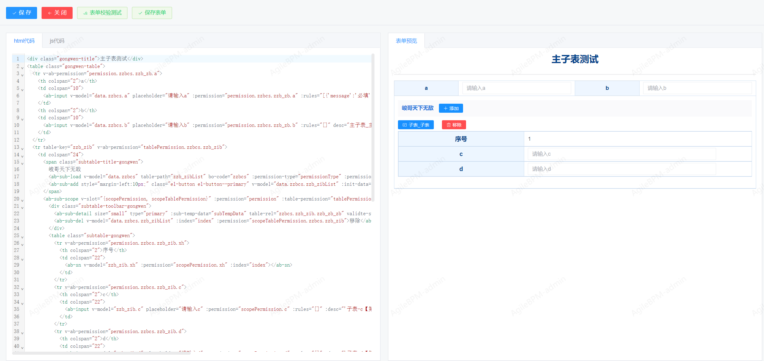Click the 序号 header cell in preview
764x361 pixels.
click(x=461, y=139)
